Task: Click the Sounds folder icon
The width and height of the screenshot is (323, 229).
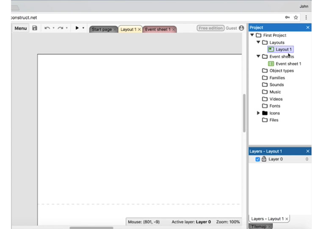Action: (x=265, y=85)
